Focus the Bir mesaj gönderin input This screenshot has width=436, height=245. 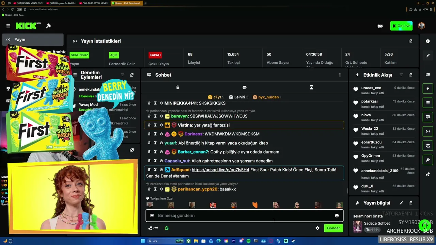click(245, 215)
